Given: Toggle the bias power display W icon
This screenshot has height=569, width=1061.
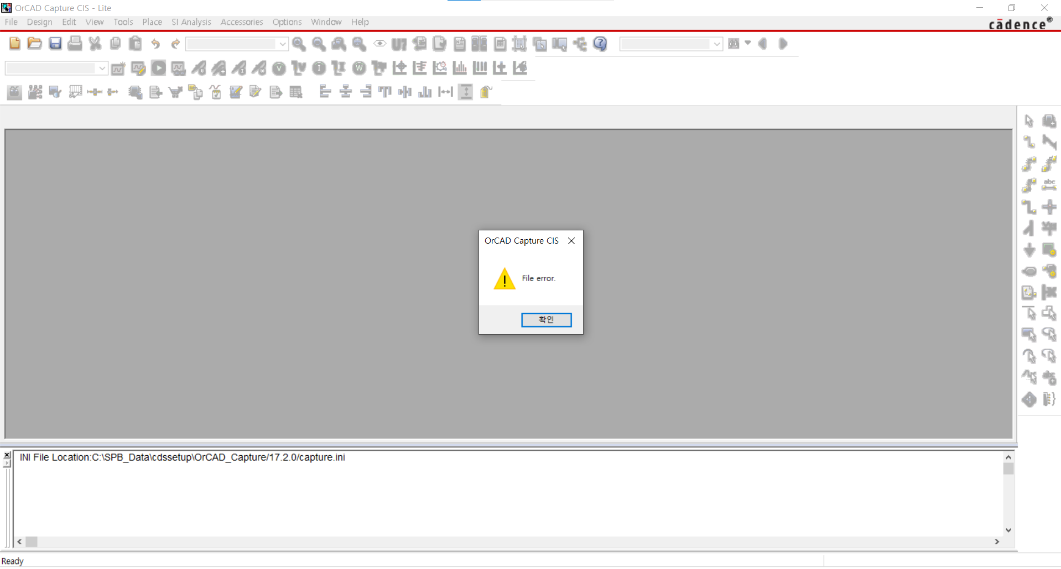Looking at the screenshot, I should tap(359, 68).
